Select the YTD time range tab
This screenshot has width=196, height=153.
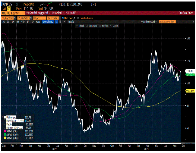click(x=23, y=22)
